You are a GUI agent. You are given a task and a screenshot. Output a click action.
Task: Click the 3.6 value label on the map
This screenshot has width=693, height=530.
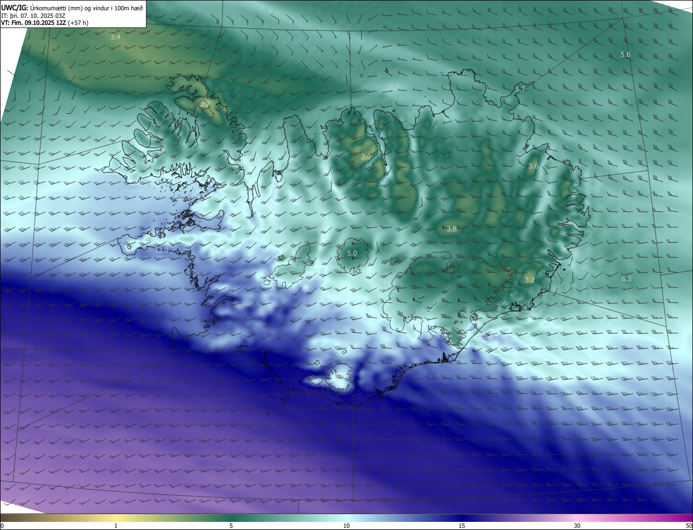[533, 166]
